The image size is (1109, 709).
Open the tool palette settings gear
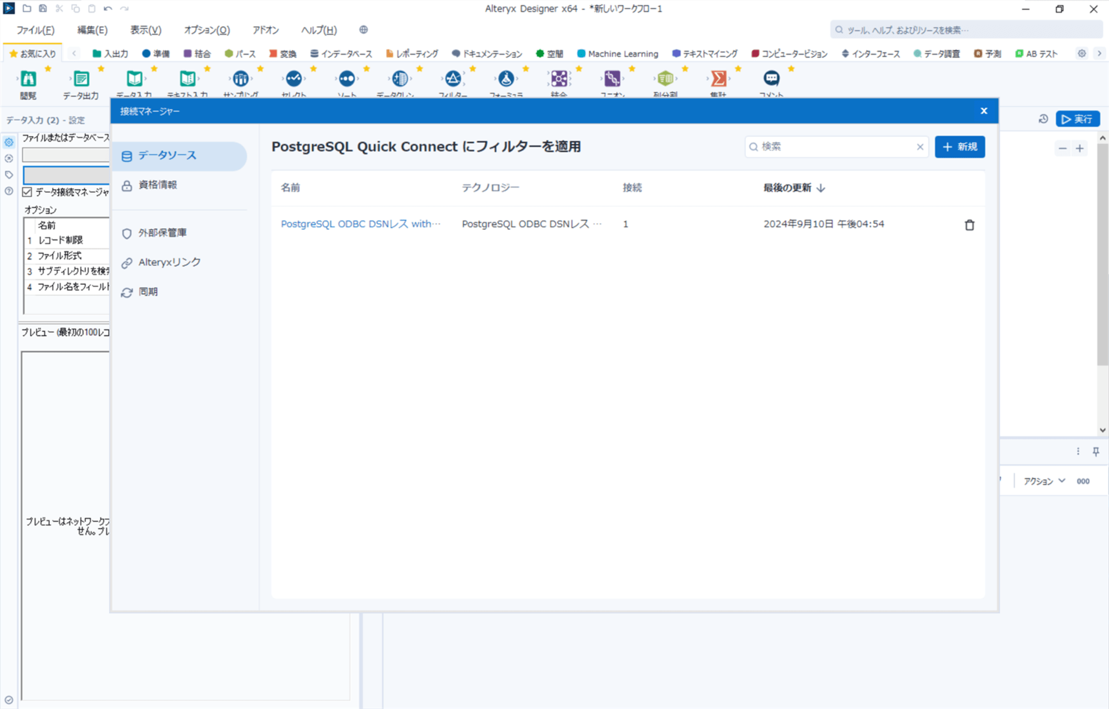pyautogui.click(x=1081, y=54)
